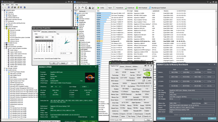Switch to Validation tab in GPU-Z

(x=135, y=66)
